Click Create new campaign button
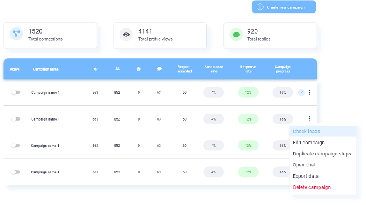 (x=284, y=7)
